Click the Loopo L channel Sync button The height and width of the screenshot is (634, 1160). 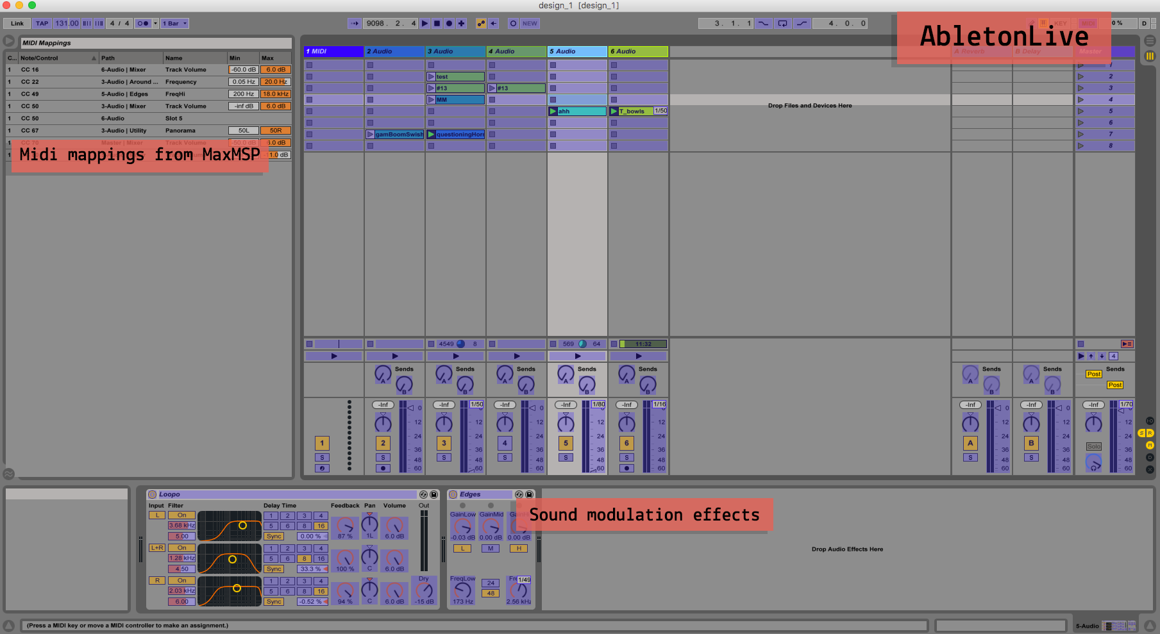pos(274,537)
